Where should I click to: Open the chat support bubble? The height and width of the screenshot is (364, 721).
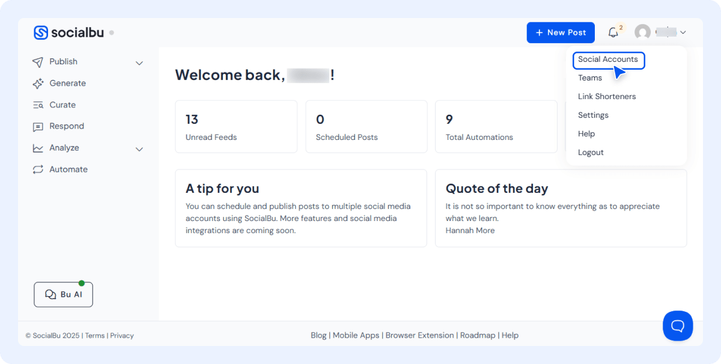point(678,326)
